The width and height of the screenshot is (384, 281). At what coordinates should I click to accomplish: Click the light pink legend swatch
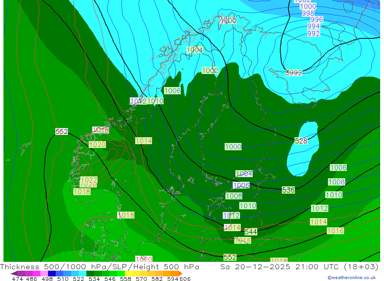[x=44, y=273]
